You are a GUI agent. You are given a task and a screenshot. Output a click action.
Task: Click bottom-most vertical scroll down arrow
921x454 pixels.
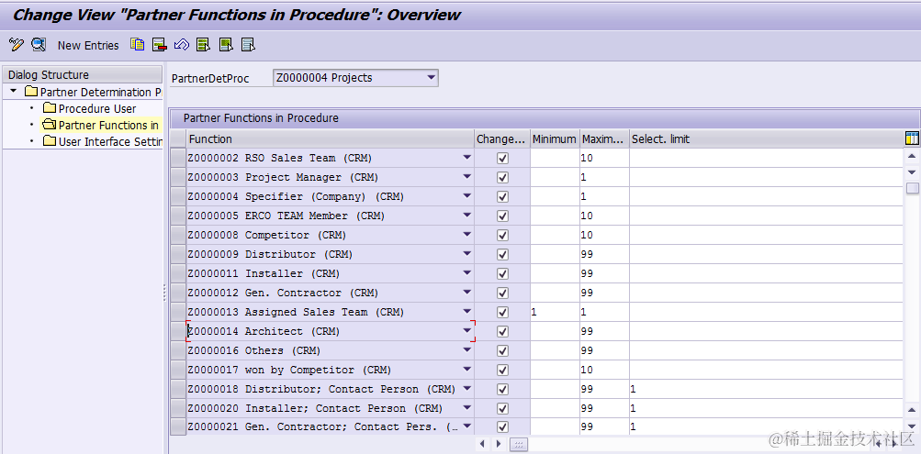[x=912, y=426]
